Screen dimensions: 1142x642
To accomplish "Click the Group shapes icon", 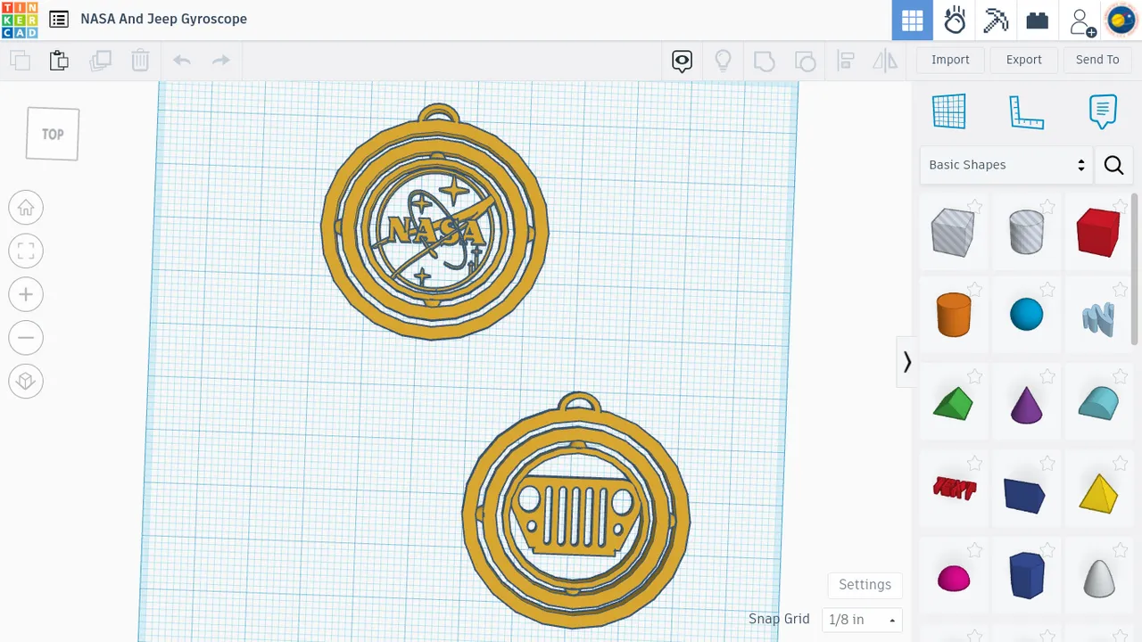I will [765, 61].
